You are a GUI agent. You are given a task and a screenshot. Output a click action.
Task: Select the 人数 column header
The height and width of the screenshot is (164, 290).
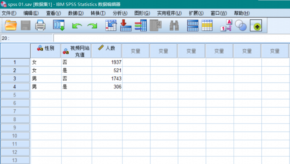107,51
